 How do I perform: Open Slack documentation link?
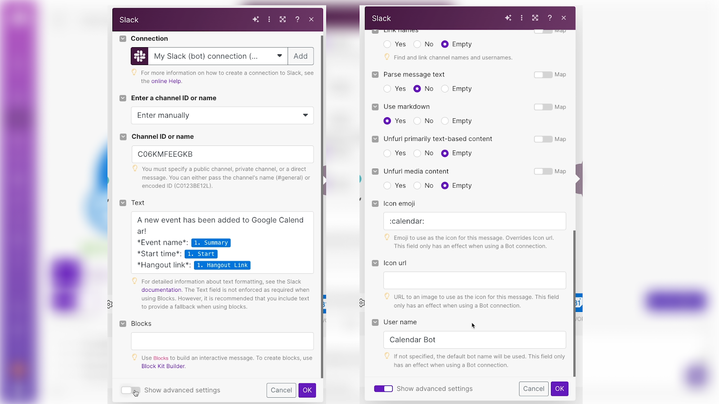coord(161,290)
